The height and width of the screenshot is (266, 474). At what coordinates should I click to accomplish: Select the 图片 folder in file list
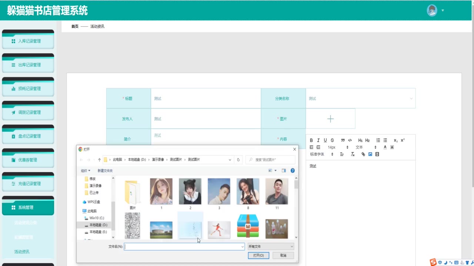(x=133, y=194)
